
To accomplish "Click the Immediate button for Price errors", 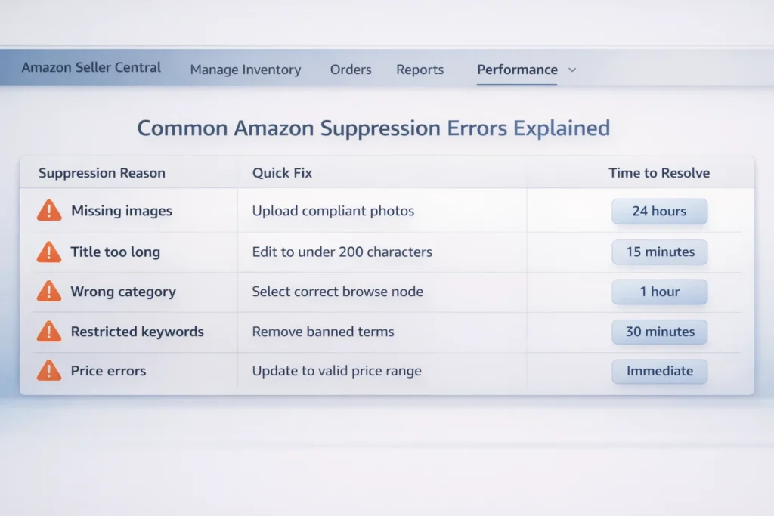I will coord(659,371).
